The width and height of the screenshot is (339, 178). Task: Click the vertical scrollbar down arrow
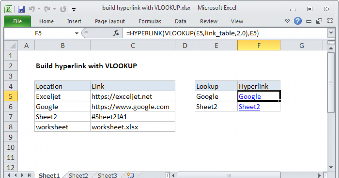331,167
